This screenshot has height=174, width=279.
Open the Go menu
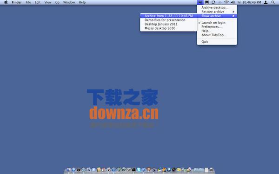(x=57, y=2)
